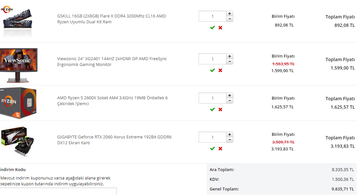Decrease GSKILL RAM quantity with minus
Screen dimensions: 362x195
click(230, 19)
